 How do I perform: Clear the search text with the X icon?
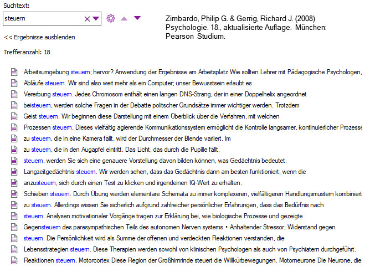point(87,19)
